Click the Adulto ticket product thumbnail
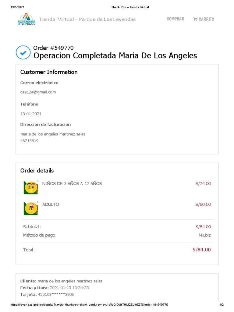Screen dimensions: 234x312 tap(31, 208)
